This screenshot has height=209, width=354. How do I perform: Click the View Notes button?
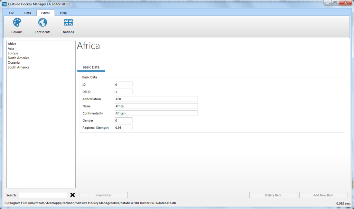pyautogui.click(x=104, y=195)
